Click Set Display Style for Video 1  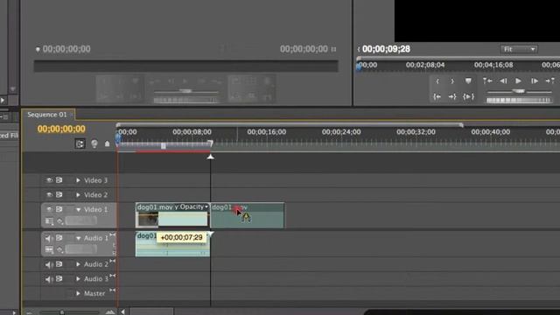coord(49,221)
